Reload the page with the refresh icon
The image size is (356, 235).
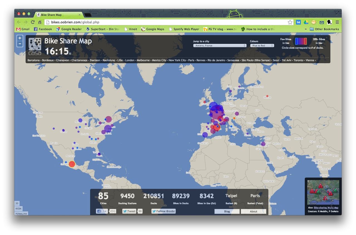(33, 22)
